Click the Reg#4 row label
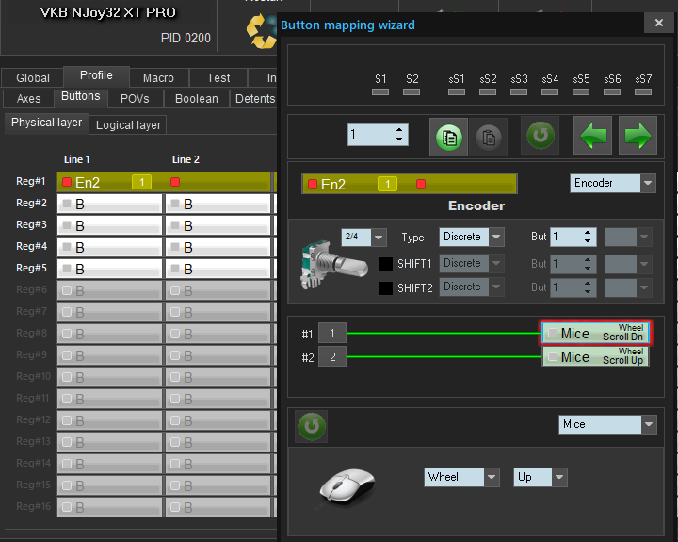The width and height of the screenshot is (678, 542). (31, 246)
